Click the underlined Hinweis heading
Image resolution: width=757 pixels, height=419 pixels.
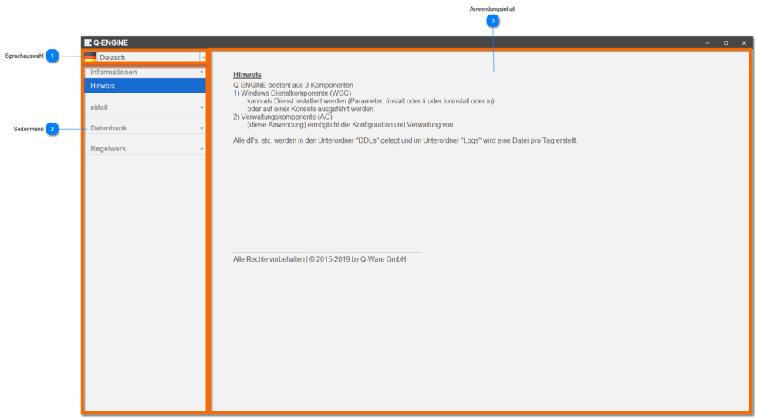coord(247,75)
